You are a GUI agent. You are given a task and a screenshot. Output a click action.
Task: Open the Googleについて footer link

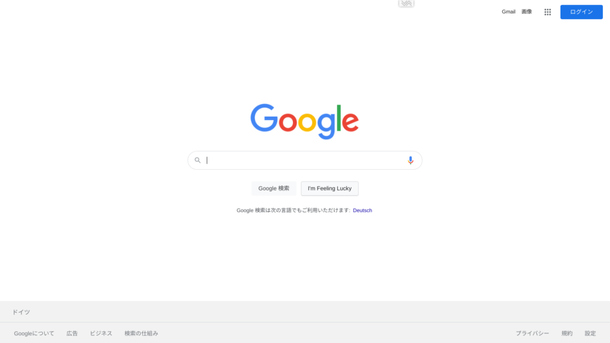point(34,333)
